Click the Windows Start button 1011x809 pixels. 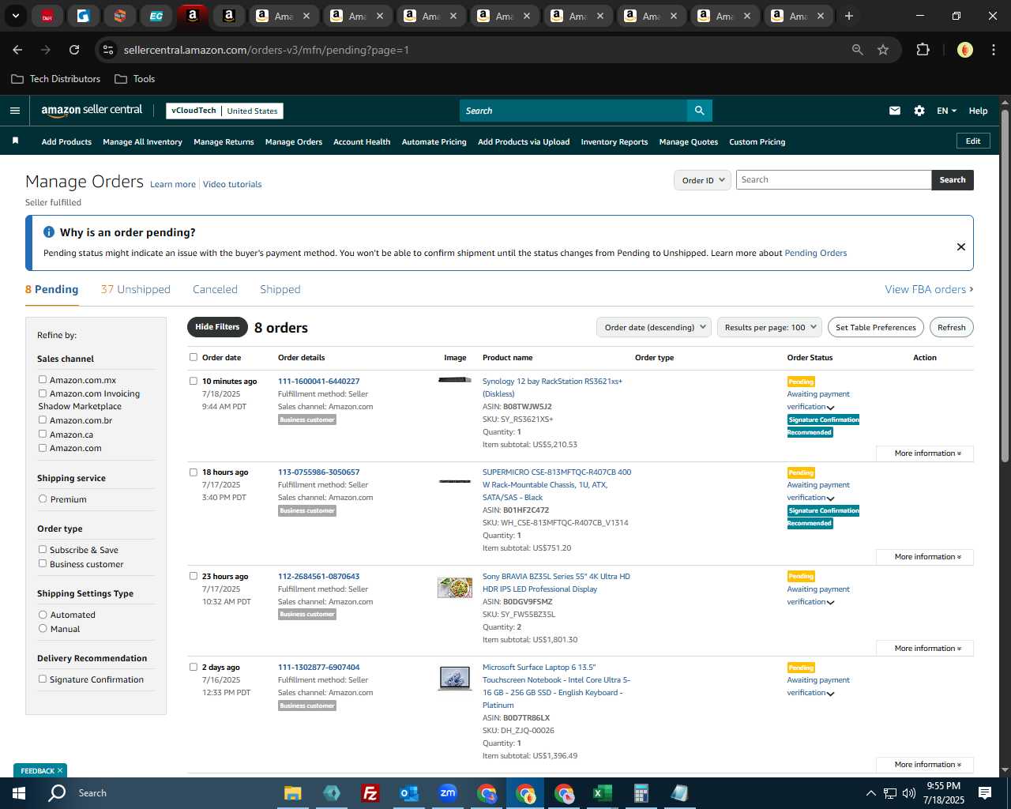coord(19,793)
